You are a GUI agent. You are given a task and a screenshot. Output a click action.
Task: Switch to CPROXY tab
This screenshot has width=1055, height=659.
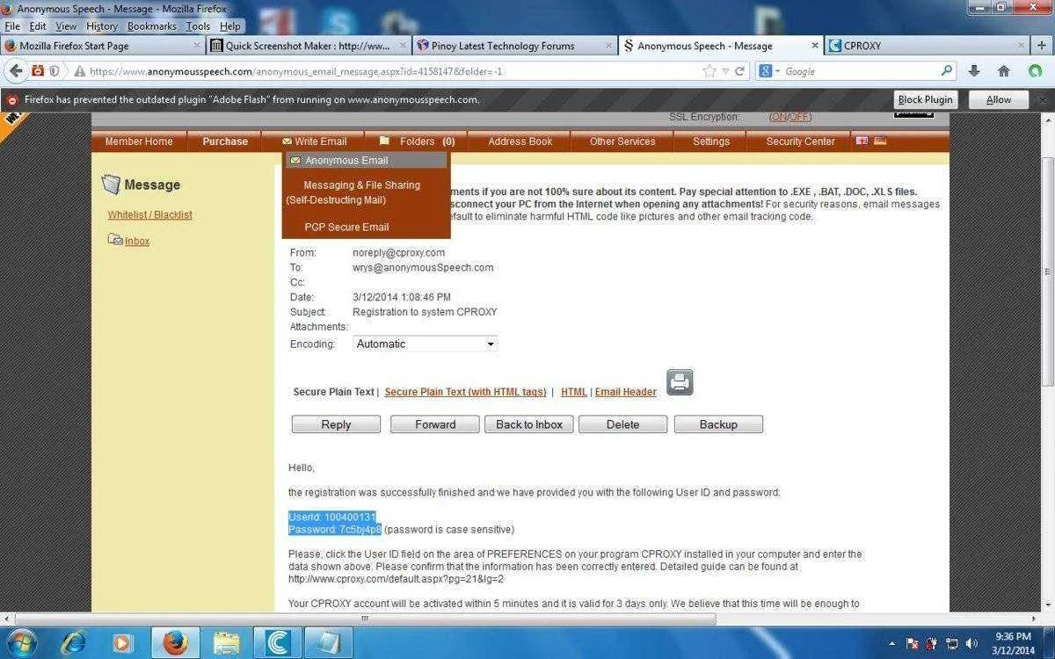coord(927,46)
